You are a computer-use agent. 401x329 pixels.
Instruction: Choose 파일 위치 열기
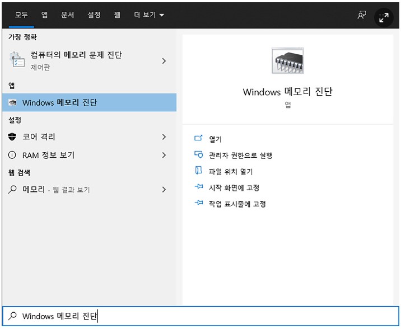[231, 171]
